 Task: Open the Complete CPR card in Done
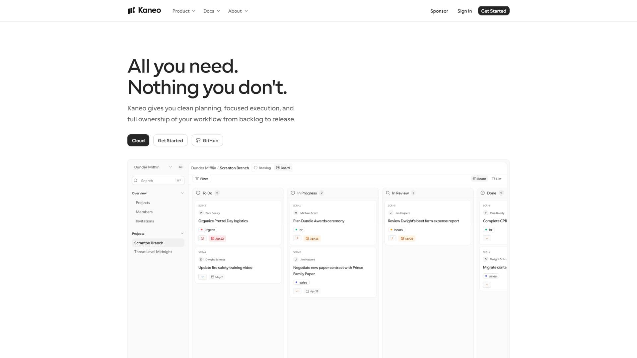493,222
